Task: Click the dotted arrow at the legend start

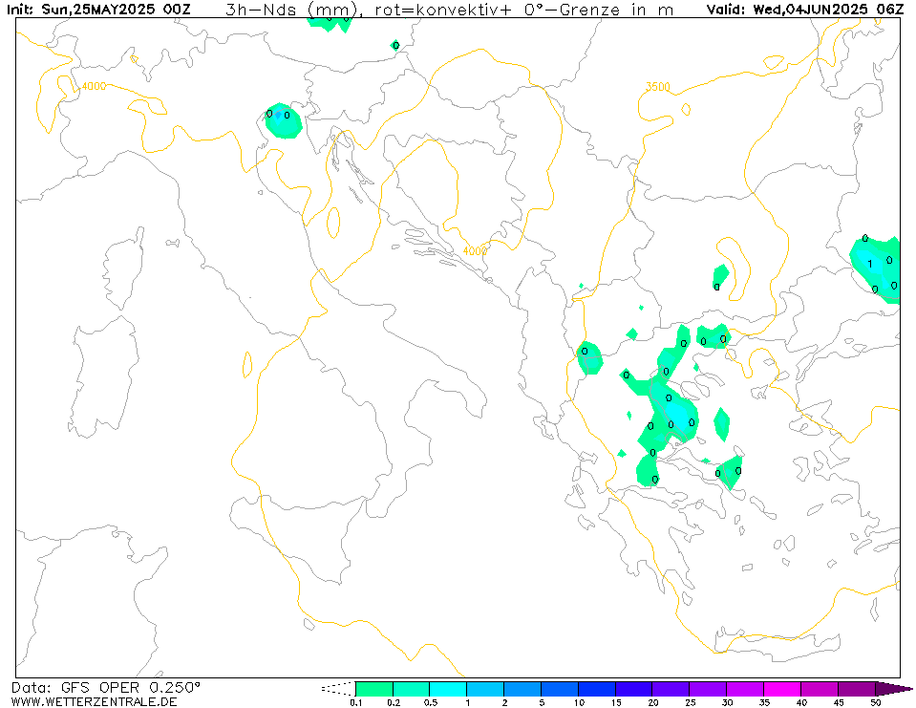Action: (338, 689)
